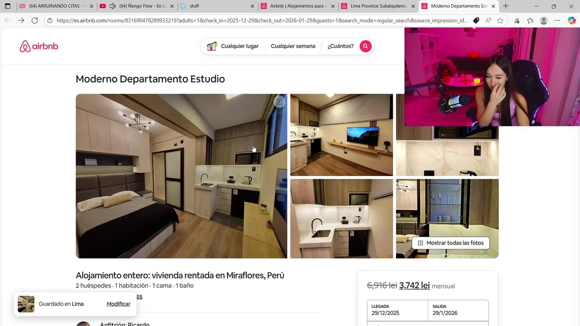Open browser Settings and more menu
580x326 pixels.
[557, 20]
